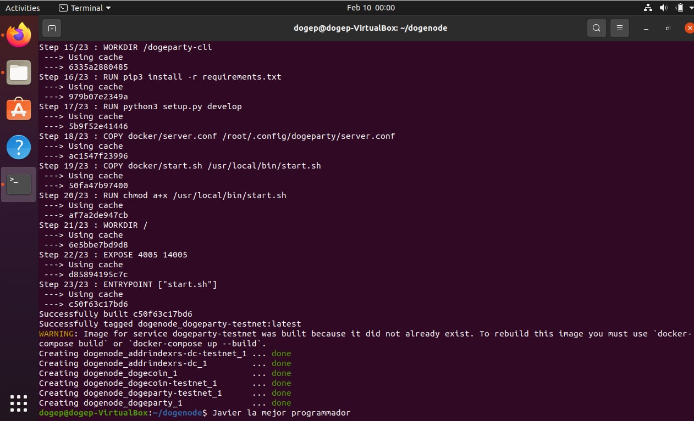Select hash 'd85894195c7c'

(x=98, y=274)
